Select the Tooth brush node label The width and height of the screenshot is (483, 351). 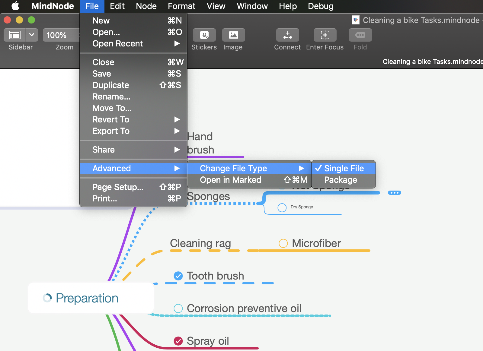(x=215, y=276)
